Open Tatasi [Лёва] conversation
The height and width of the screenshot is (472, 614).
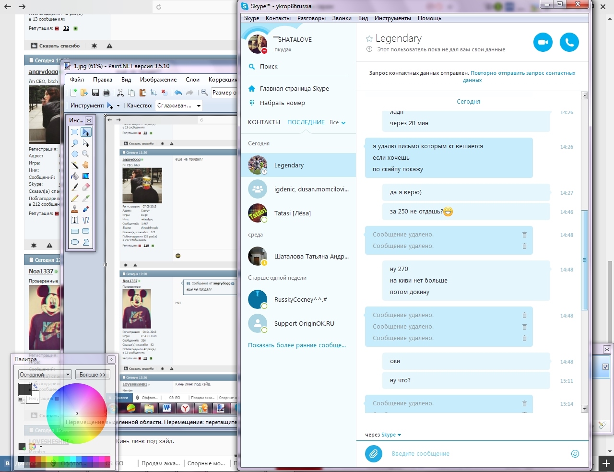(298, 213)
